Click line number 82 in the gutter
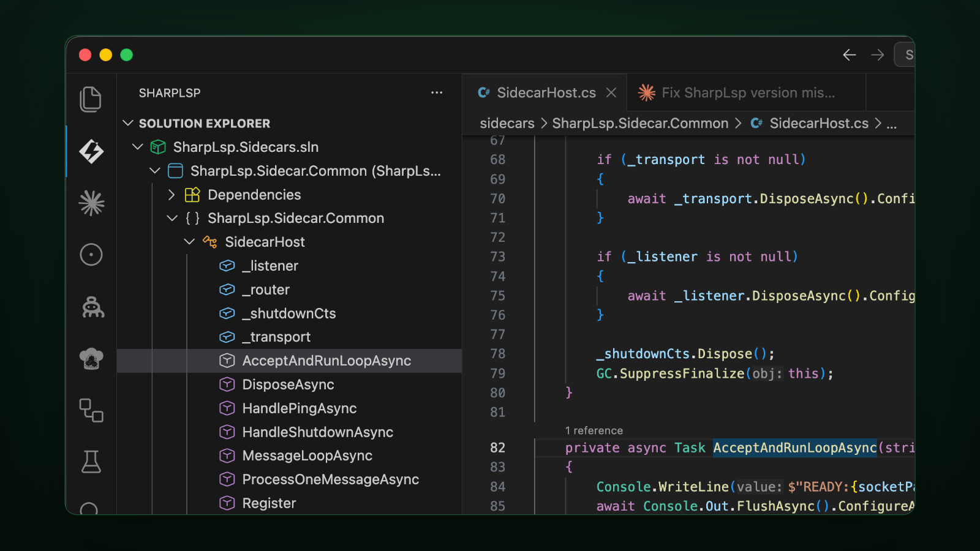 click(x=497, y=448)
